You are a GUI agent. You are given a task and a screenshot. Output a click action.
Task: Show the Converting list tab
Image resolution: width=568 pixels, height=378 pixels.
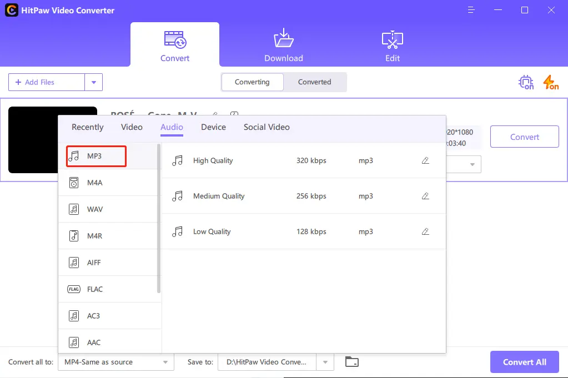tap(252, 82)
